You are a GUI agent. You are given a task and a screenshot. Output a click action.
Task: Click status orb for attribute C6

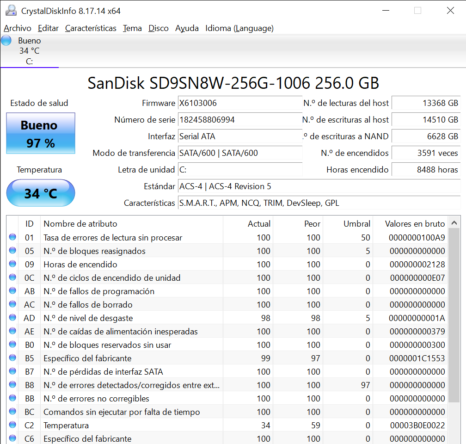pyautogui.click(x=12, y=438)
